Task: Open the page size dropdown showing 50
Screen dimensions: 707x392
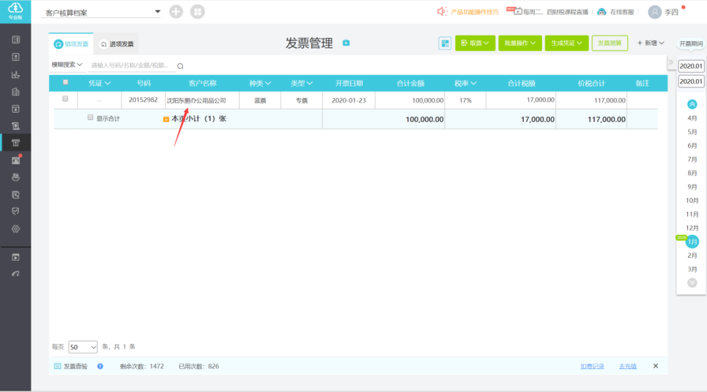Action: pos(82,347)
